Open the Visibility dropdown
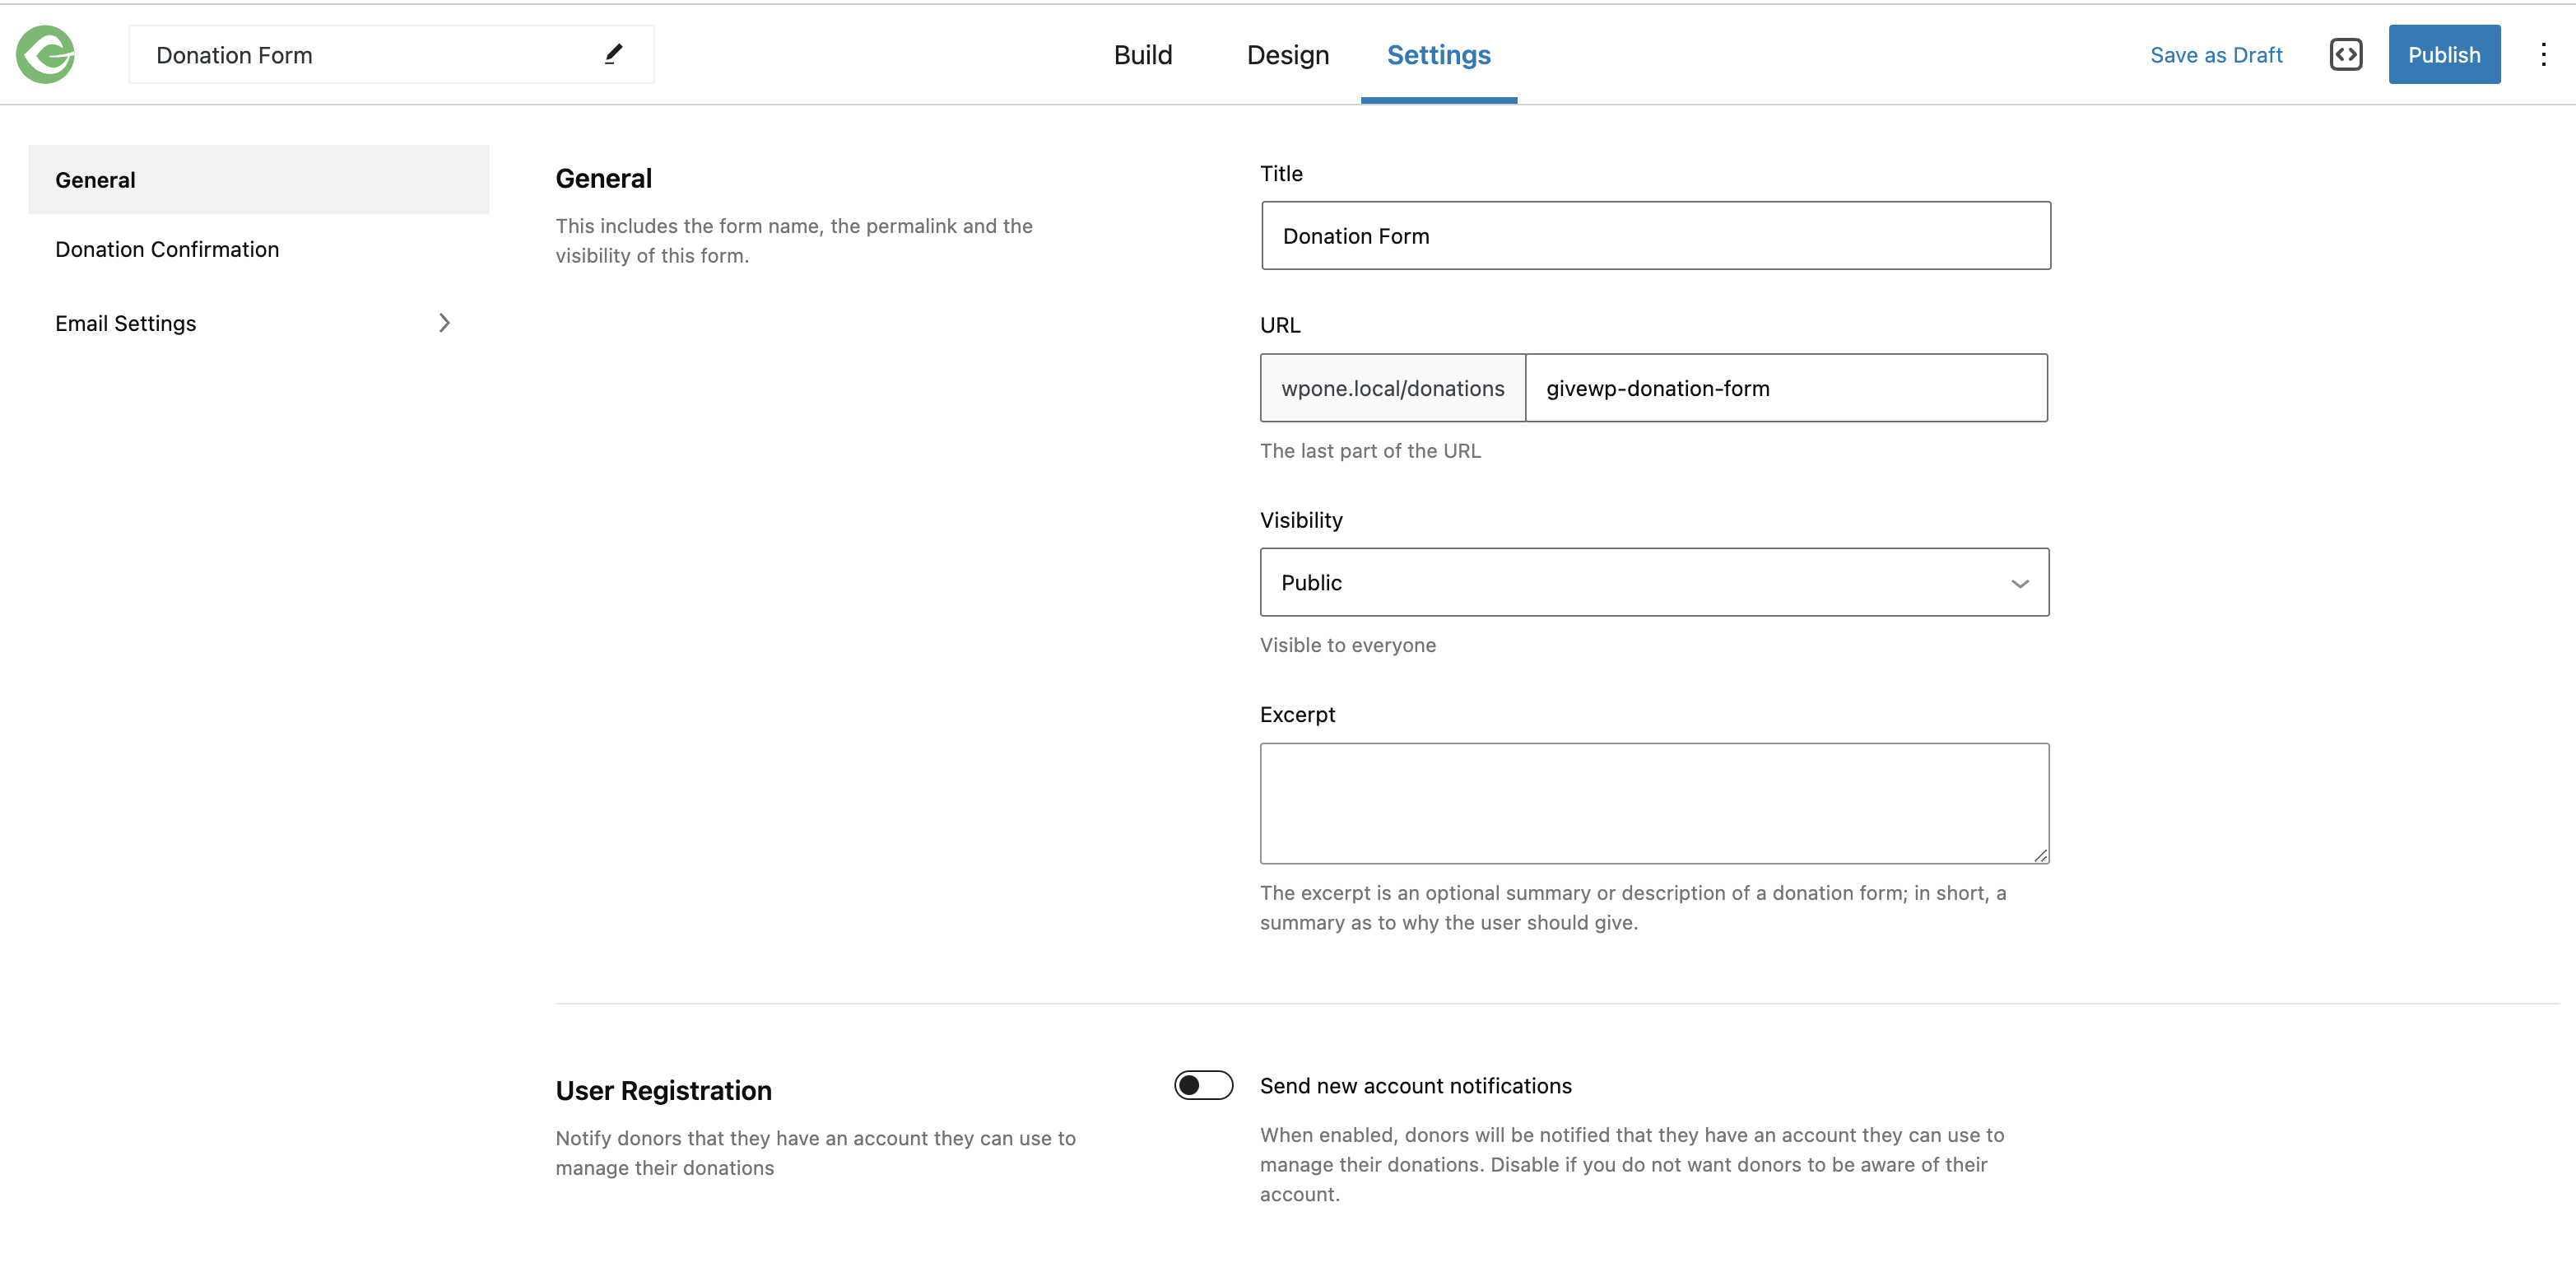2576x1263 pixels. pos(1654,582)
